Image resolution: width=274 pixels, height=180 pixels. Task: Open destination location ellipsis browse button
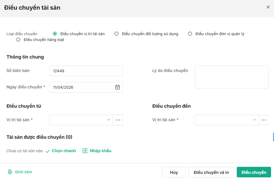pyautogui.click(x=263, y=120)
